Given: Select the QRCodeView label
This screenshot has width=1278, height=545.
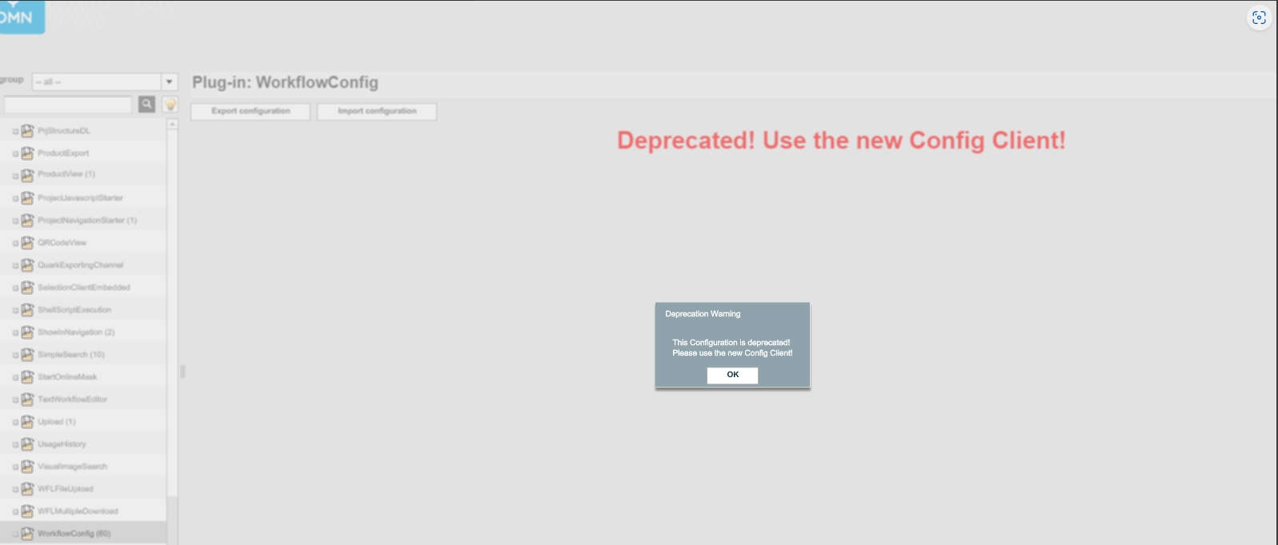Looking at the screenshot, I should coord(62,243).
